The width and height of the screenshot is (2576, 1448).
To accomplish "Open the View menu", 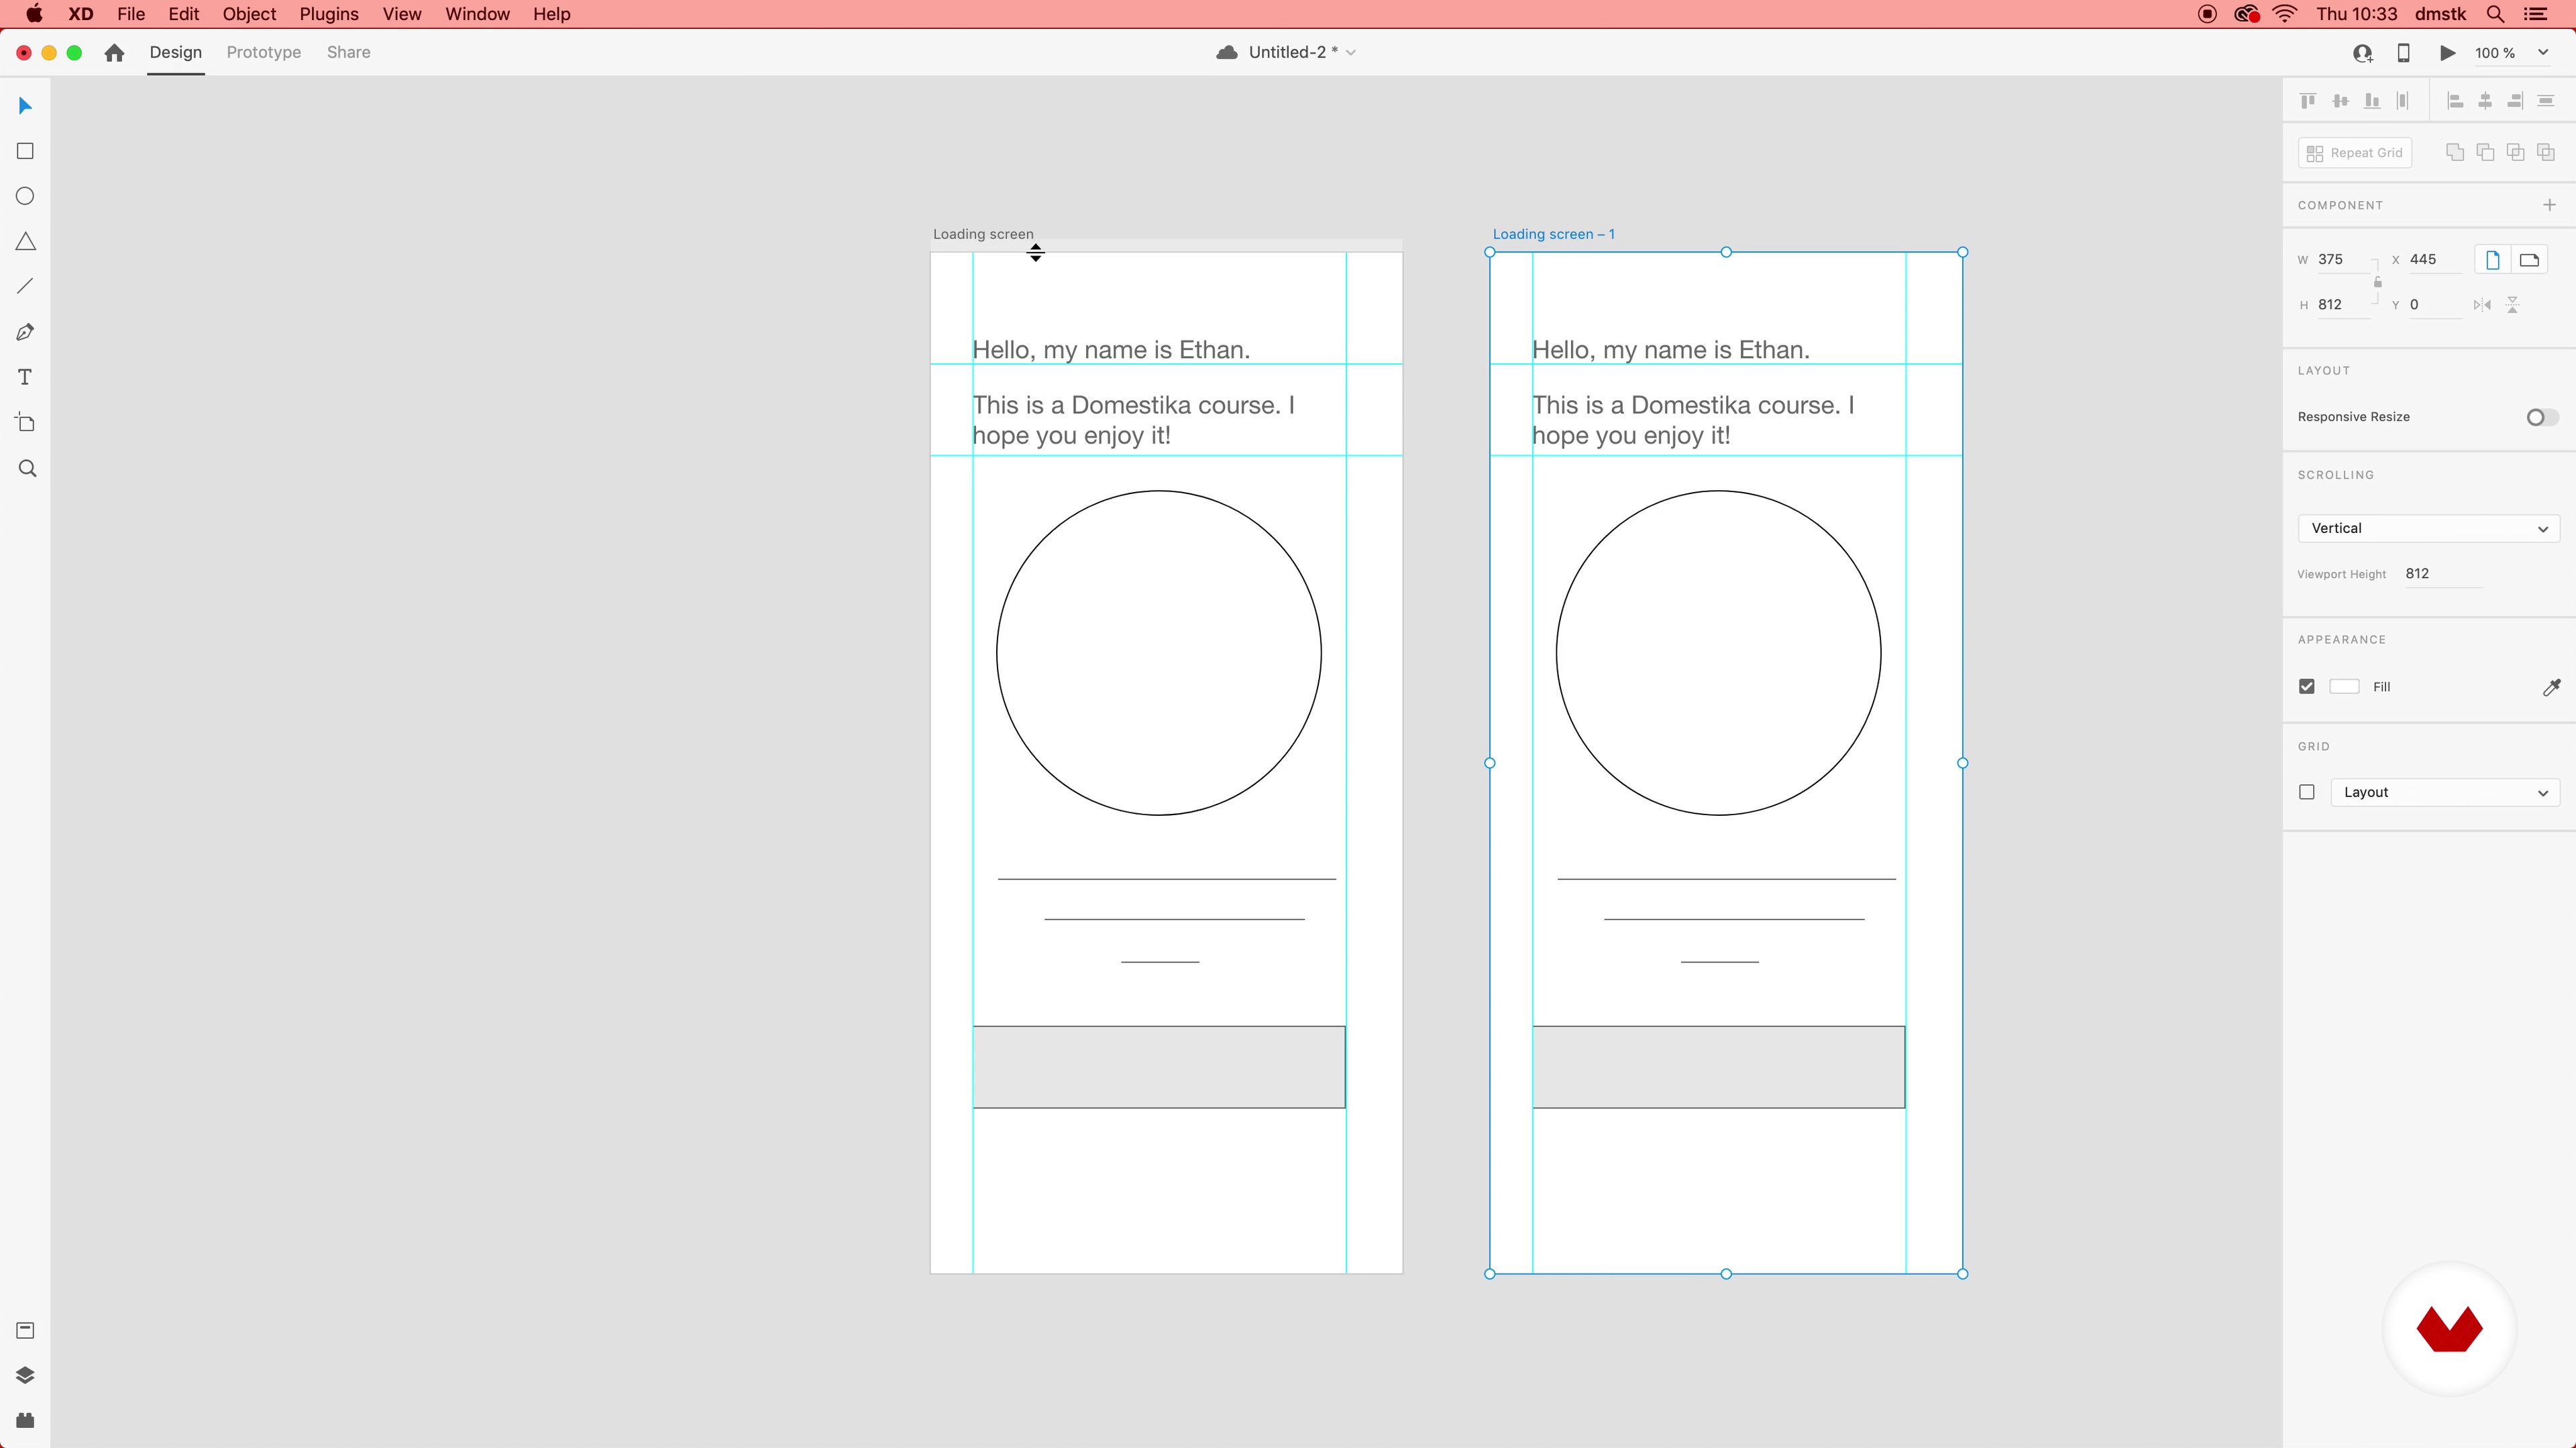I will coord(402,14).
